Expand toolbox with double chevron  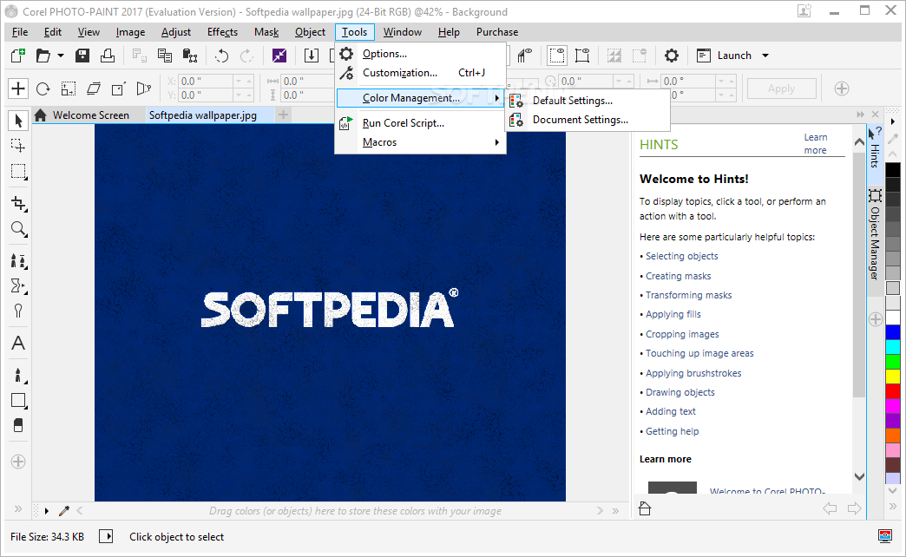(18, 509)
